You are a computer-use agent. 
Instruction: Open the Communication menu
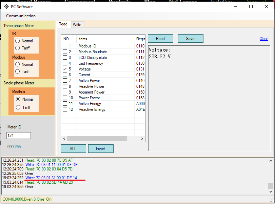[x=21, y=16]
